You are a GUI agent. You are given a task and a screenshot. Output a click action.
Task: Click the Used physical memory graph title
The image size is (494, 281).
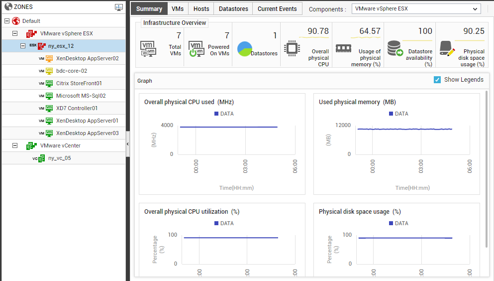click(357, 102)
